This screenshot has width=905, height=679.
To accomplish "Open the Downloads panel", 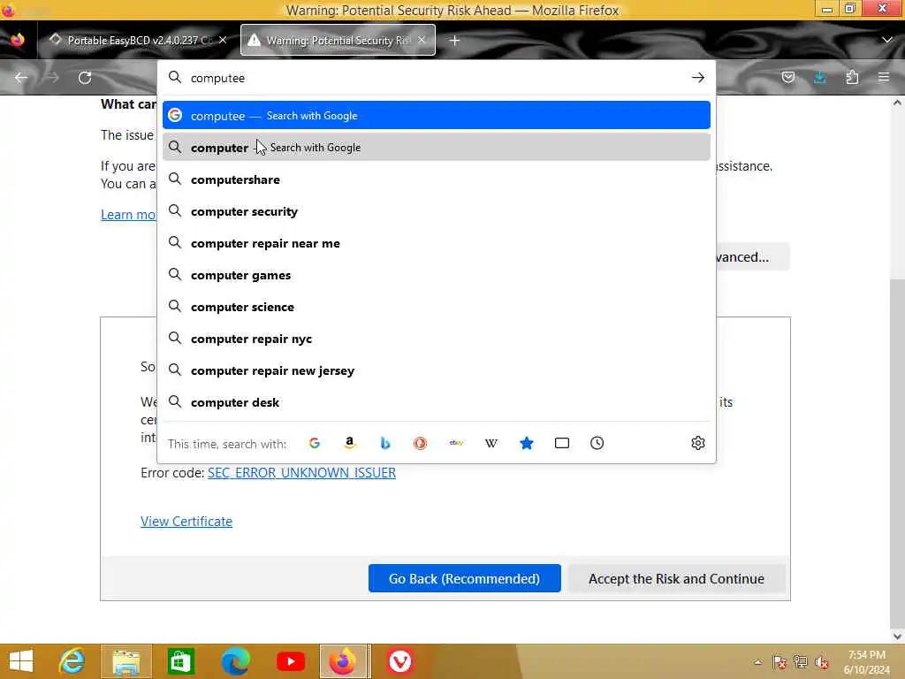I will point(819,78).
